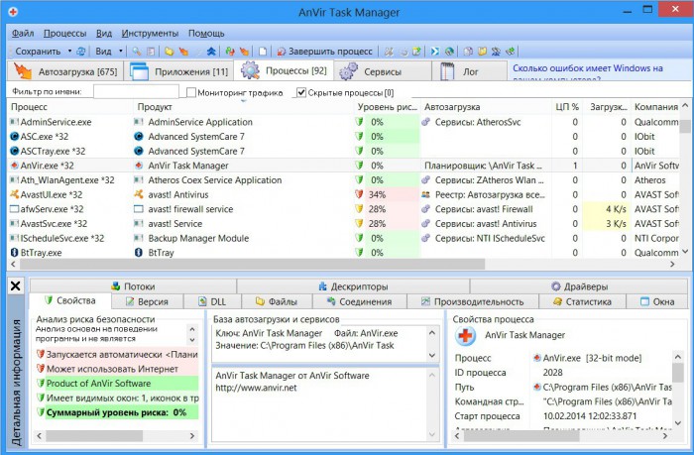The height and width of the screenshot is (455, 694).
Task: Click the Bluetooth icon beside BtTray.exe
Action: [x=14, y=253]
